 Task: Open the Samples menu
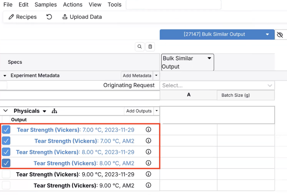coord(46,5)
